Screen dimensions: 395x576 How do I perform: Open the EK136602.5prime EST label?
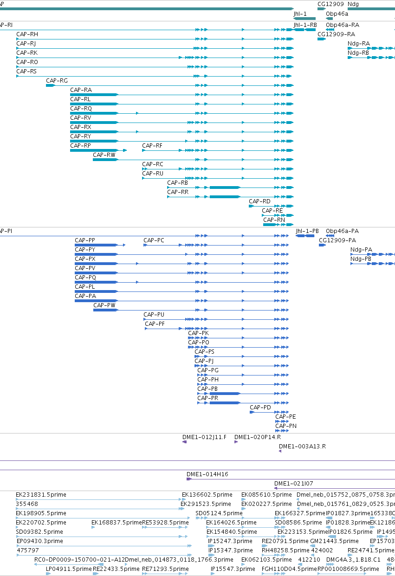[x=207, y=495]
